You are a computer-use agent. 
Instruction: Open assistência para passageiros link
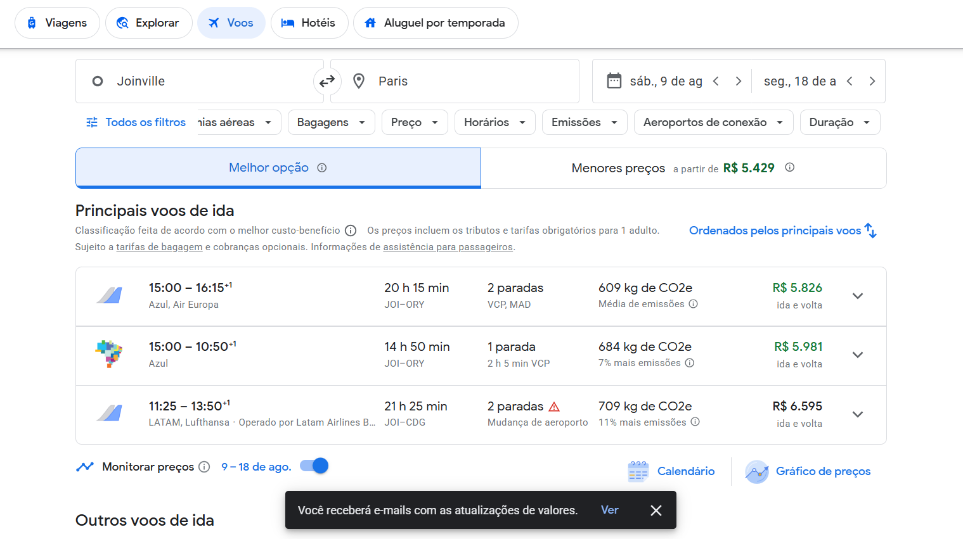(448, 247)
